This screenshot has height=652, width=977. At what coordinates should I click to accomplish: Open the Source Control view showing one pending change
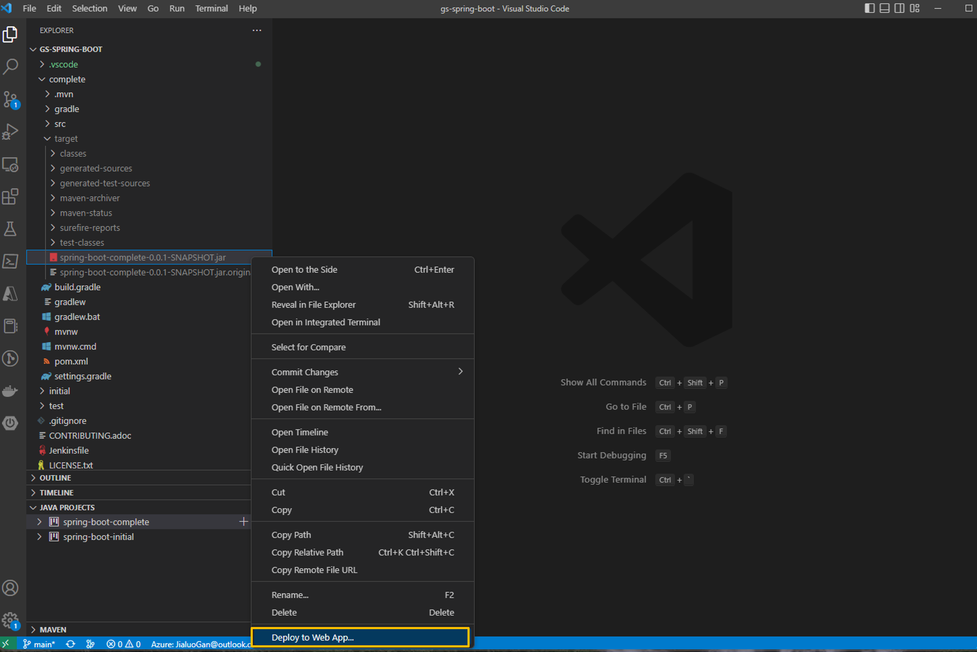(10, 100)
